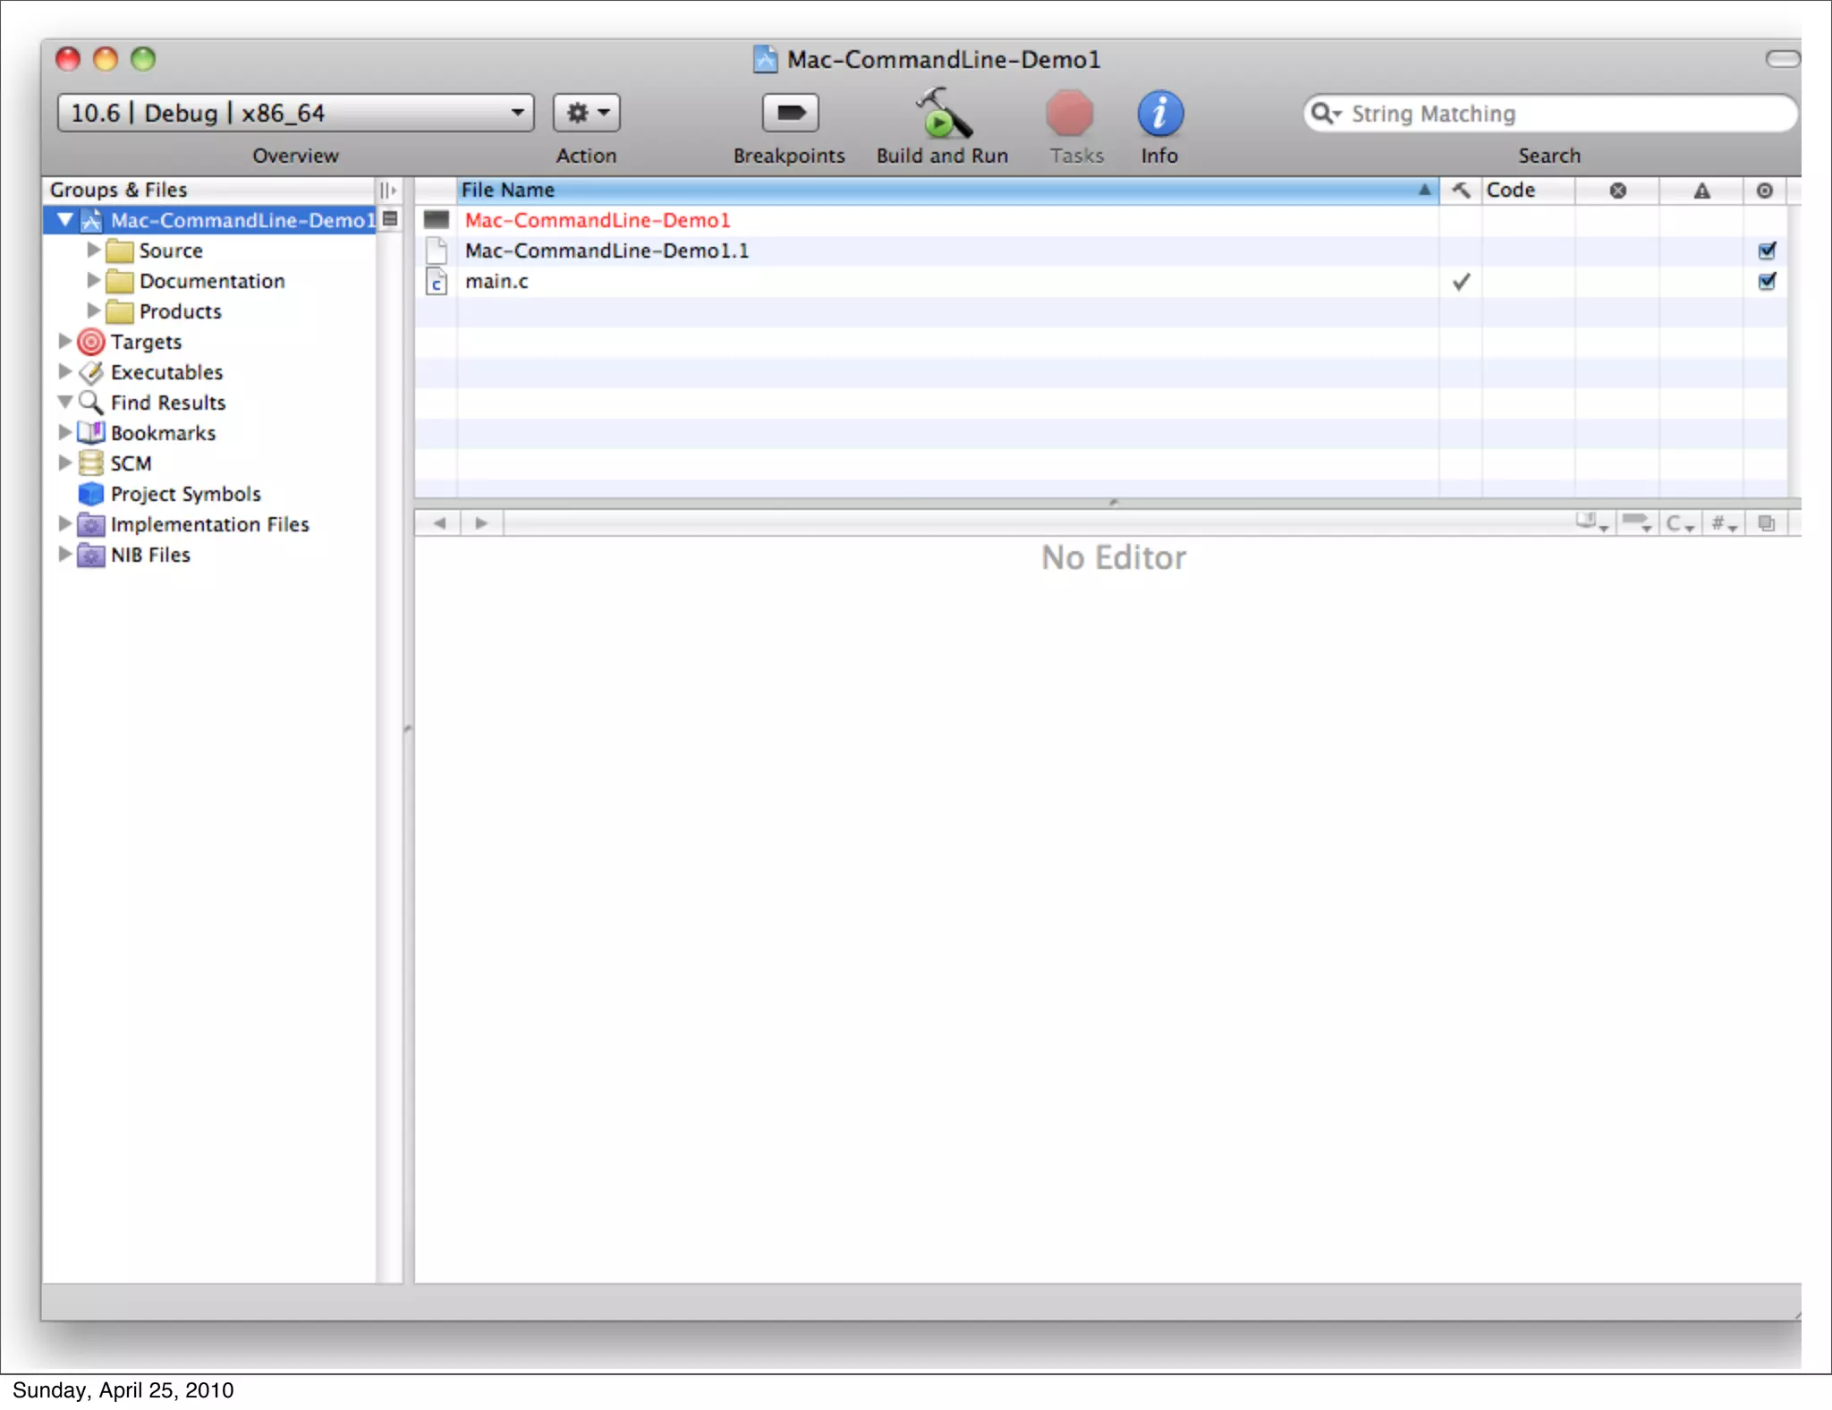Click the warnings column header icon

pyautogui.click(x=1701, y=191)
